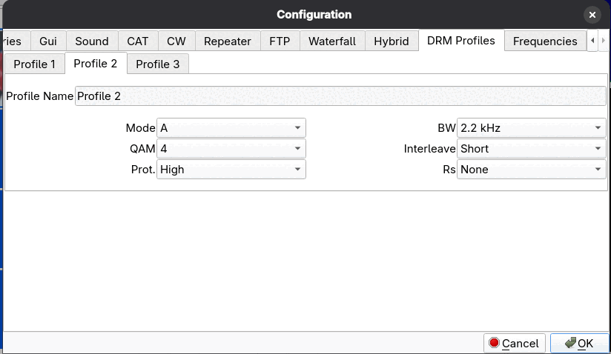Switch to the Hybrid tab
The image size is (611, 354).
392,41
